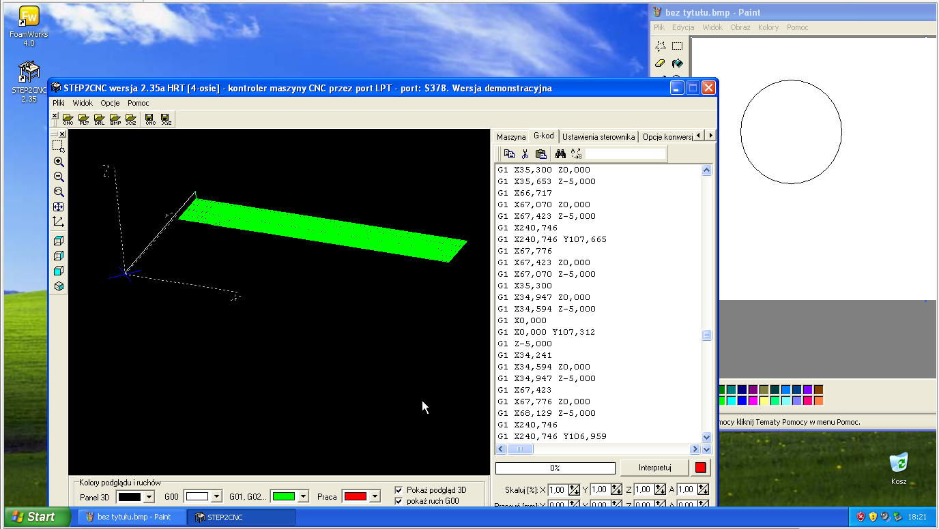Click the Skaluj X value stepper

tap(574, 489)
